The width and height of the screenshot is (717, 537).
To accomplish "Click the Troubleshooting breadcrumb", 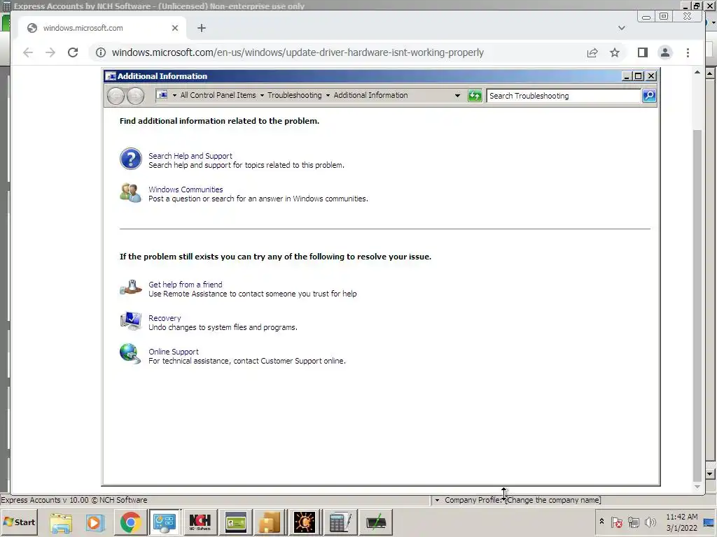I will coord(295,95).
